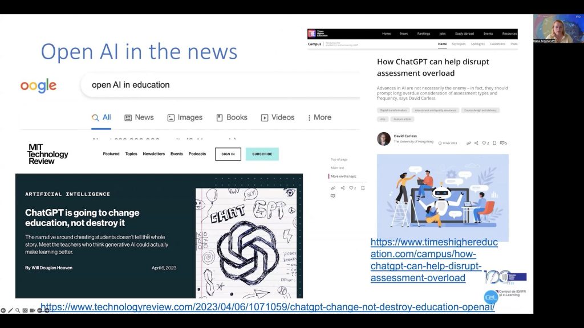Click share icon under More on this topic

pos(343,188)
